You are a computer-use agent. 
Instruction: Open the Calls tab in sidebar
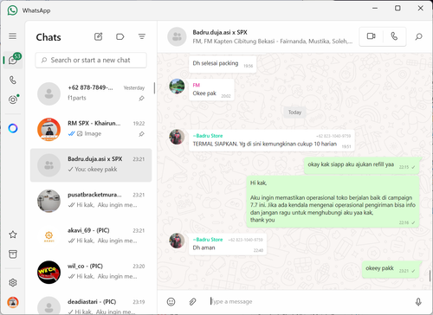pos(13,80)
